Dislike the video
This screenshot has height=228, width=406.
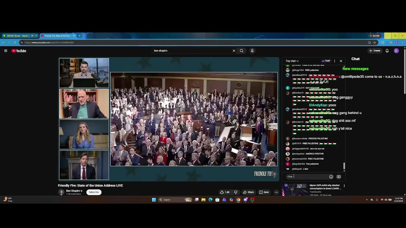point(236,192)
